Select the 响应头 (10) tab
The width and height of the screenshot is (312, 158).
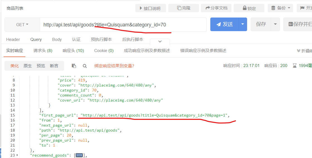tap(73, 50)
